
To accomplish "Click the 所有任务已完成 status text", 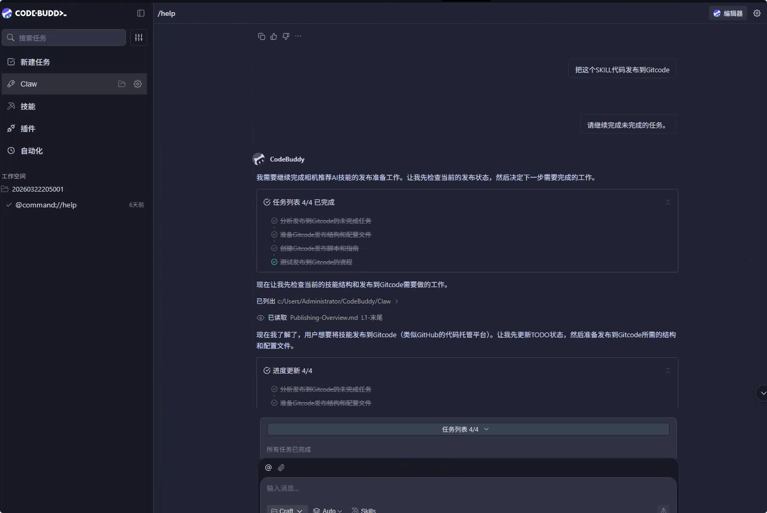I will (289, 450).
